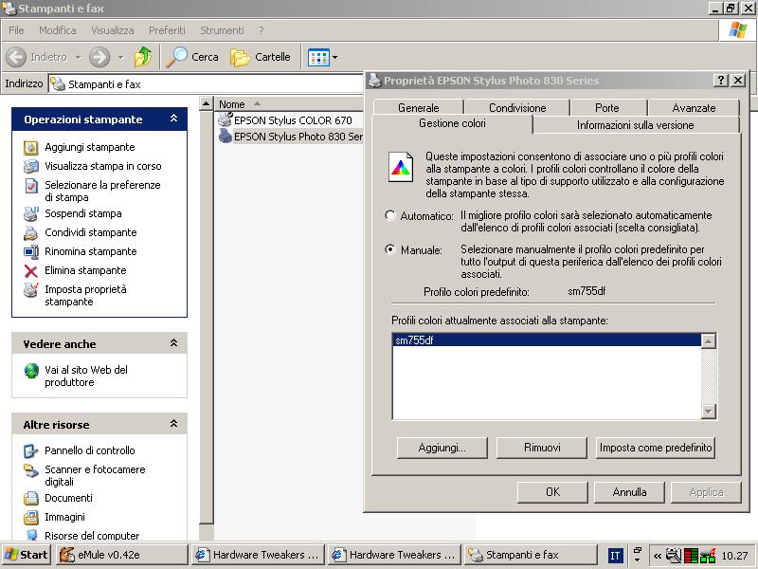The width and height of the screenshot is (758, 569).
Task: Click the Selezionare le preferenze di stampa icon
Action: [31, 185]
